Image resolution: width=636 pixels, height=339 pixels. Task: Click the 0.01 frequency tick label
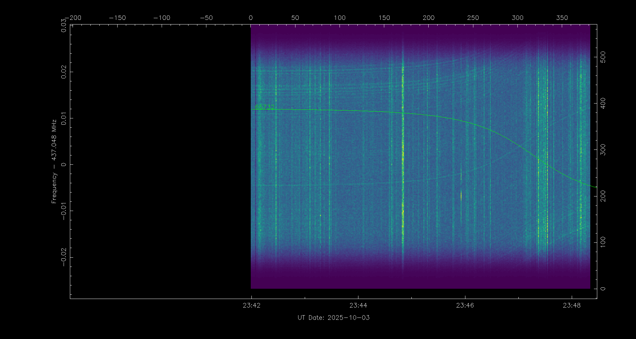coord(63,118)
